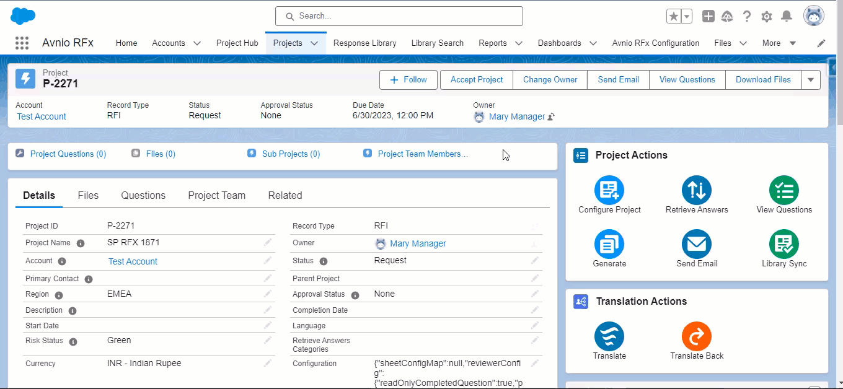Click Configure Project action icon
843x389 pixels.
point(609,190)
